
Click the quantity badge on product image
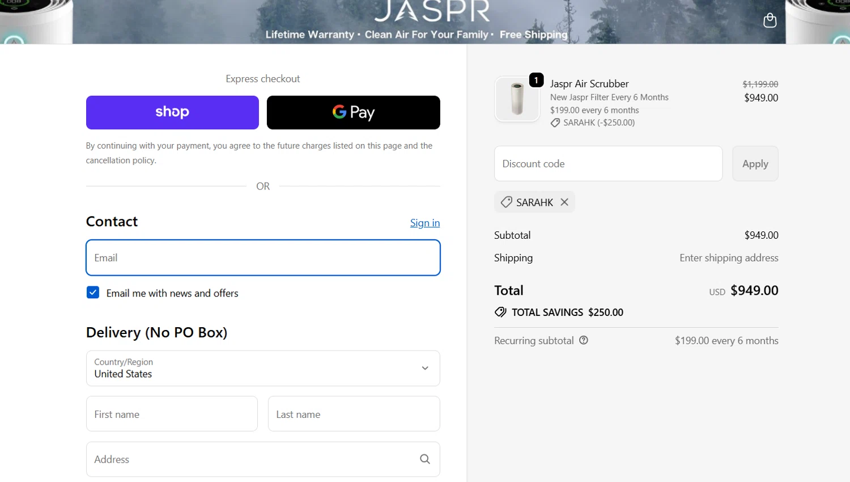tap(536, 80)
